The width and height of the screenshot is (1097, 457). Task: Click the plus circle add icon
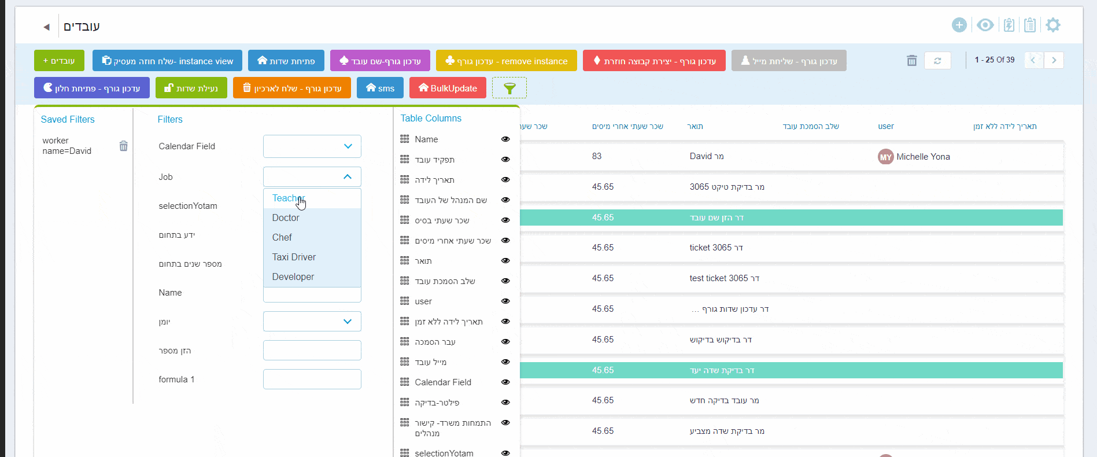click(x=959, y=25)
